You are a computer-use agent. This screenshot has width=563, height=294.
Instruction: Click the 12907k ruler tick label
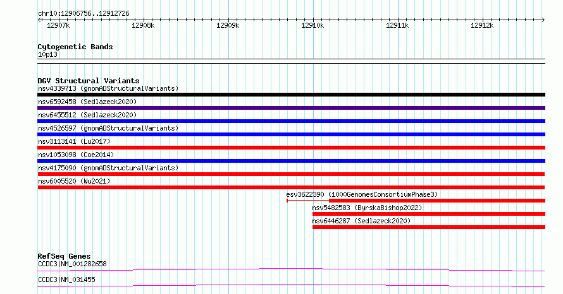[58, 25]
